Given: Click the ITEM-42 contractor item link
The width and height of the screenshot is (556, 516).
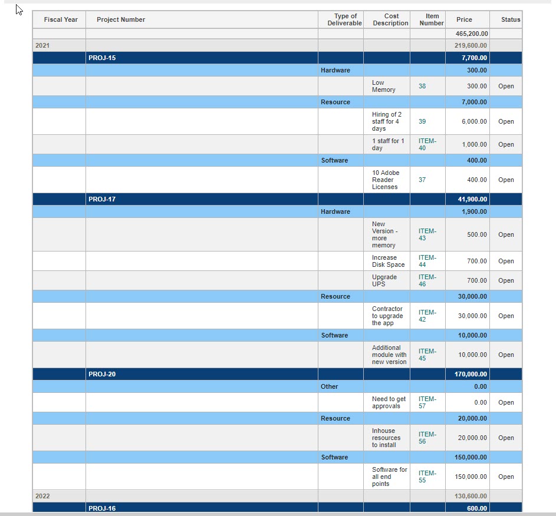Looking at the screenshot, I should pos(427,316).
